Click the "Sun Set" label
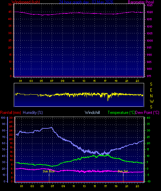Image resolution: width=161 pixels, height=191 pixels. (x=123, y=171)
